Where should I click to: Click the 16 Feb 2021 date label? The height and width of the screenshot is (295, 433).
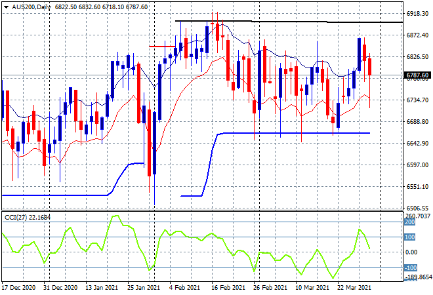(x=228, y=288)
